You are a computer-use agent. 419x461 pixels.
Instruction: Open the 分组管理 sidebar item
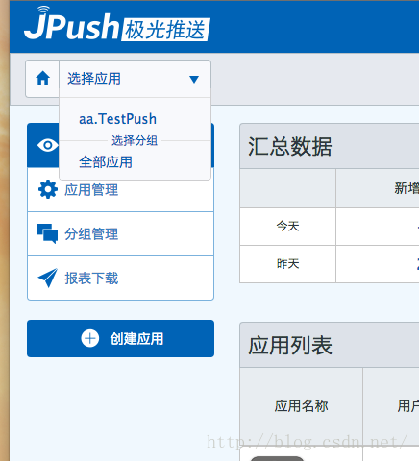(120, 234)
